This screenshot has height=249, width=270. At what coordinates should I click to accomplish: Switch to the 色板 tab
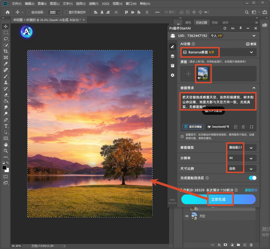(215, 23)
